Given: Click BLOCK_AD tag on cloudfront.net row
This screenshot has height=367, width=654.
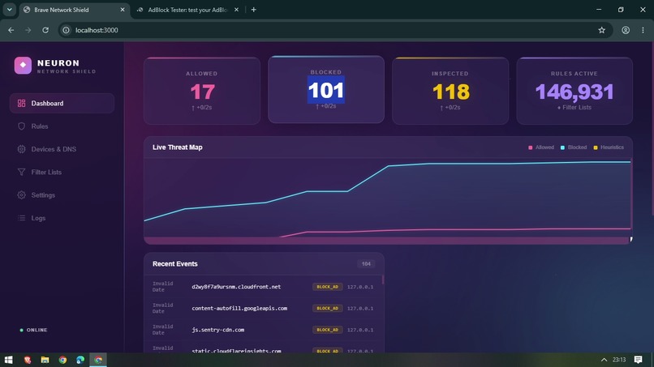Looking at the screenshot, I should coord(328,287).
